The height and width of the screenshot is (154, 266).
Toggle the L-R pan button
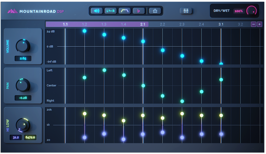pos(111,11)
